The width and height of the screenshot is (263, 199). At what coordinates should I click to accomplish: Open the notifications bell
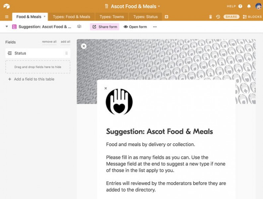(249, 6)
